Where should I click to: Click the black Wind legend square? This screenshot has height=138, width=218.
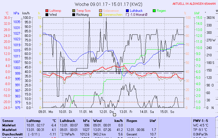(47, 14)
